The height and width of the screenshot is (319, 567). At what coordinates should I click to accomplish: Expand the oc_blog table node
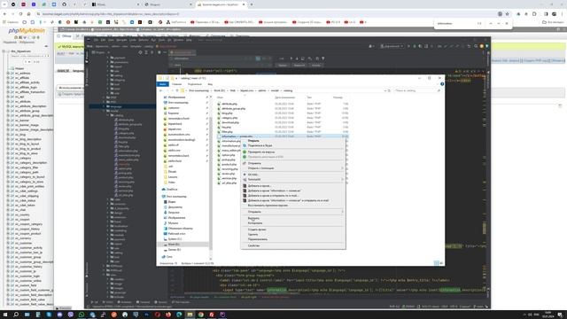[x=8, y=134]
